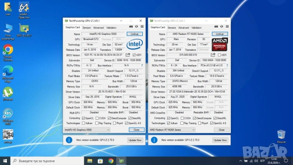Click the AMD Radeon R7 M265 Series name field
This screenshot has width=293, height=165.
click(188, 34)
